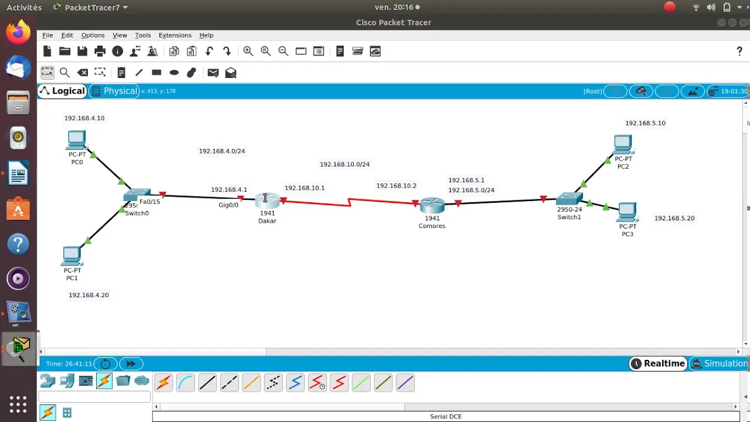
Task: Redo action with Redo arrow
Action: [x=227, y=52]
